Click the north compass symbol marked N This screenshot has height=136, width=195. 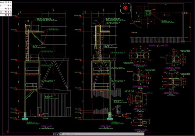[x=125, y=8]
